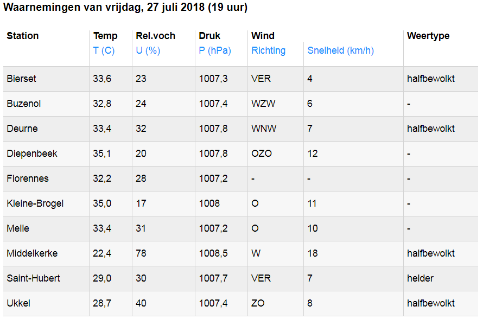The width and height of the screenshot is (483, 319).
Task: Click the Middelkerke station name
Action: [32, 253]
